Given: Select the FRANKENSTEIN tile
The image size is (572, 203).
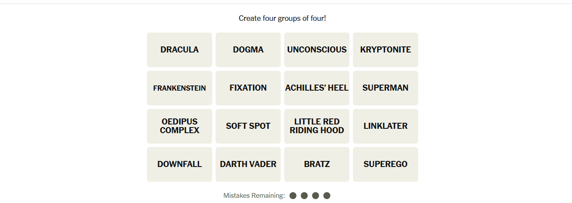Looking at the screenshot, I should pyautogui.click(x=180, y=88).
